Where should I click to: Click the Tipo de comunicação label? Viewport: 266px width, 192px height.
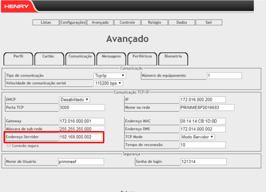point(25,76)
